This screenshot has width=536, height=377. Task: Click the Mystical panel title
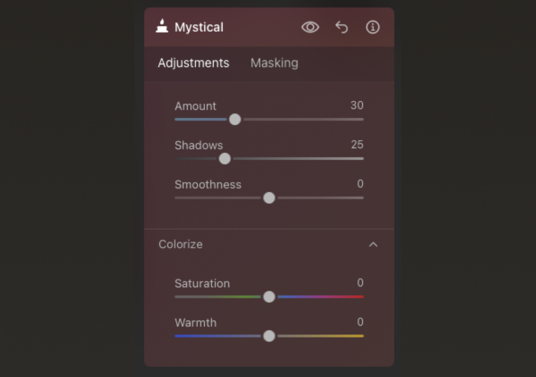[199, 27]
